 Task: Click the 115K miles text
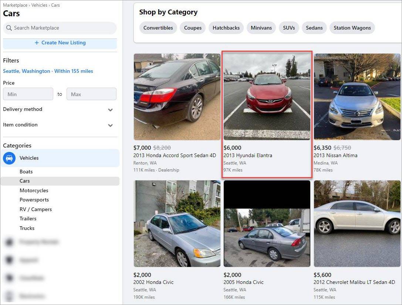click(x=324, y=297)
